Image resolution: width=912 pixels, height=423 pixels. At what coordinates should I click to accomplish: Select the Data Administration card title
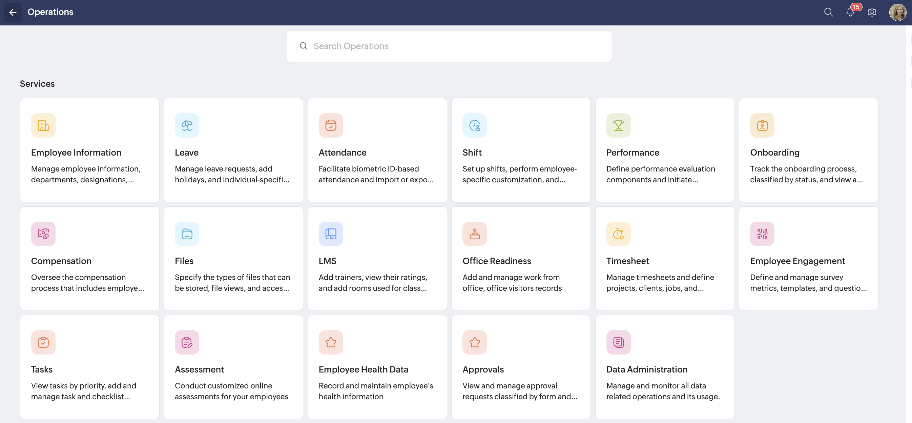pos(646,369)
